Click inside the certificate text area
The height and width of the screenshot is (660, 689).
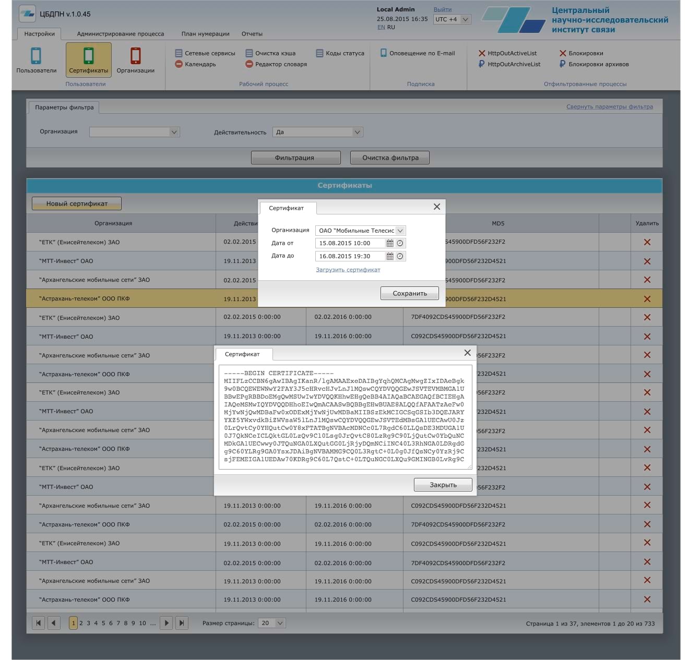(x=344, y=416)
